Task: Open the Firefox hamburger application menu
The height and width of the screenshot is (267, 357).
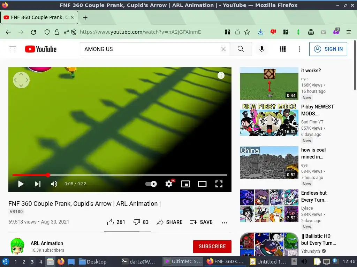Action: point(349,32)
